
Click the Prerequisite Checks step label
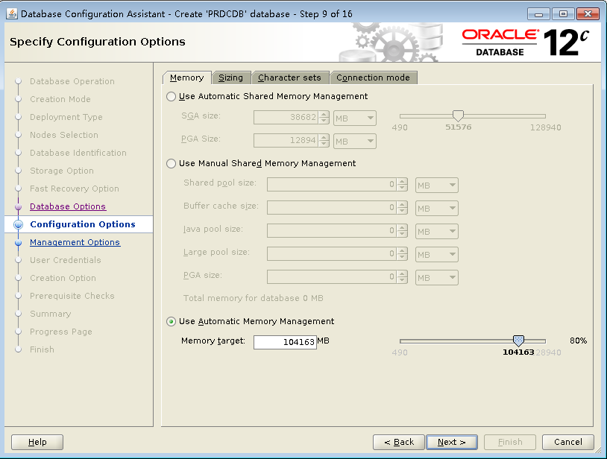point(72,296)
